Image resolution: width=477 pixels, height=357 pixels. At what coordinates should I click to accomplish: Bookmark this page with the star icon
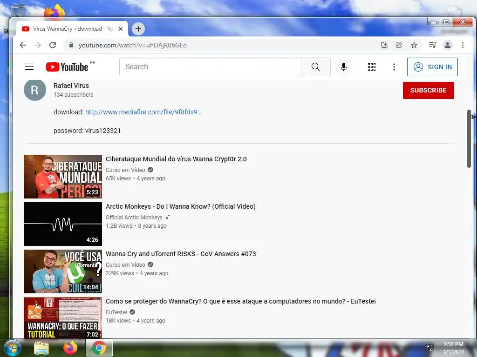[x=414, y=45]
